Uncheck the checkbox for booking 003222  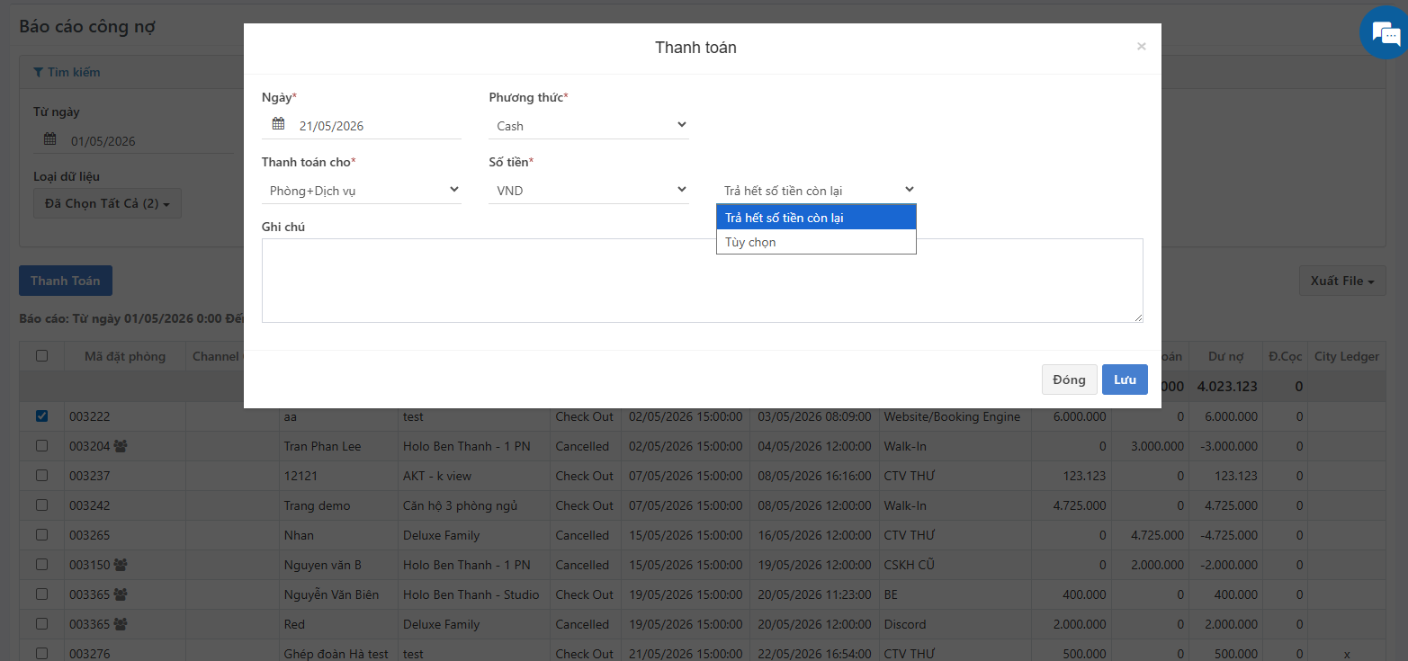42,416
